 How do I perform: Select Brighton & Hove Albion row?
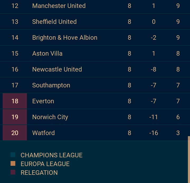(x=64, y=38)
